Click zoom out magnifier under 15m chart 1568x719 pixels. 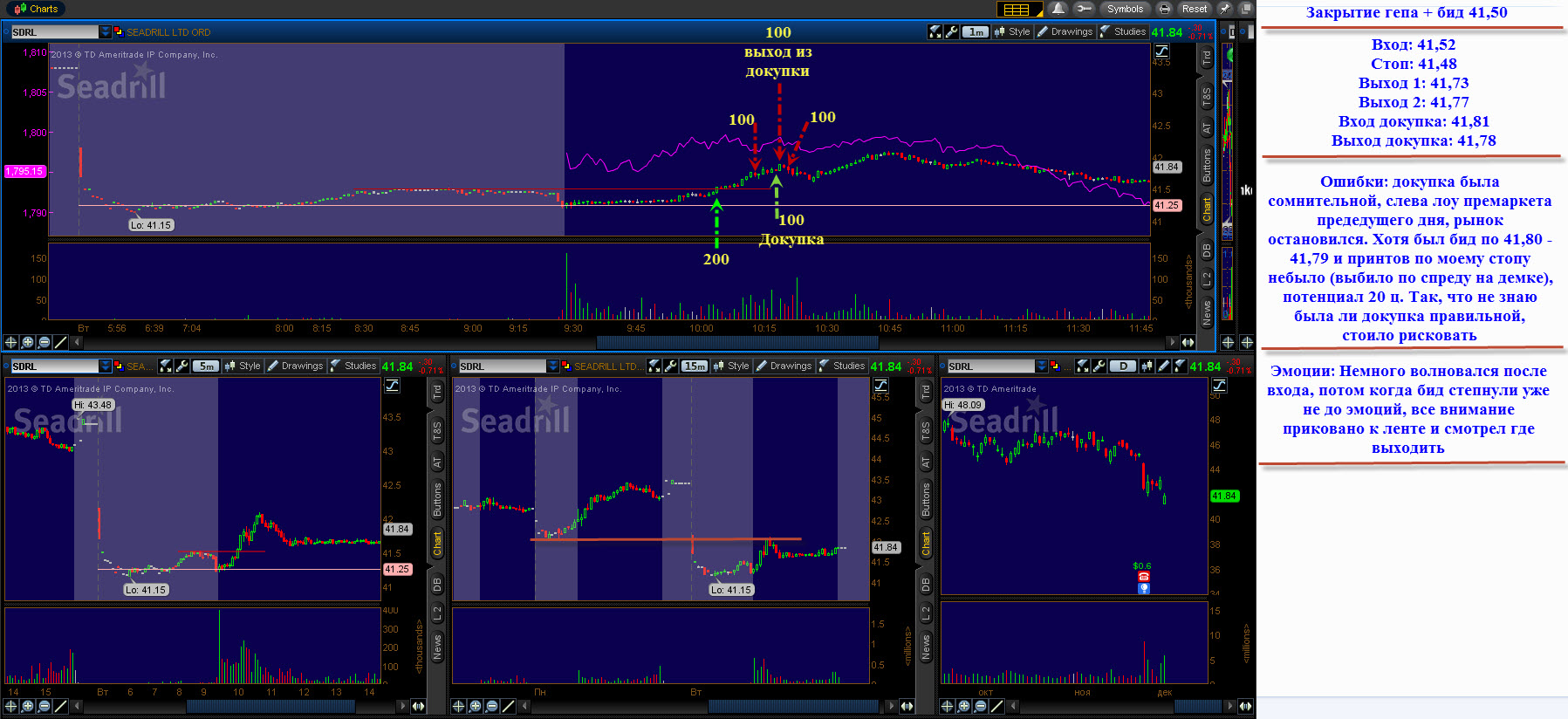[491, 706]
